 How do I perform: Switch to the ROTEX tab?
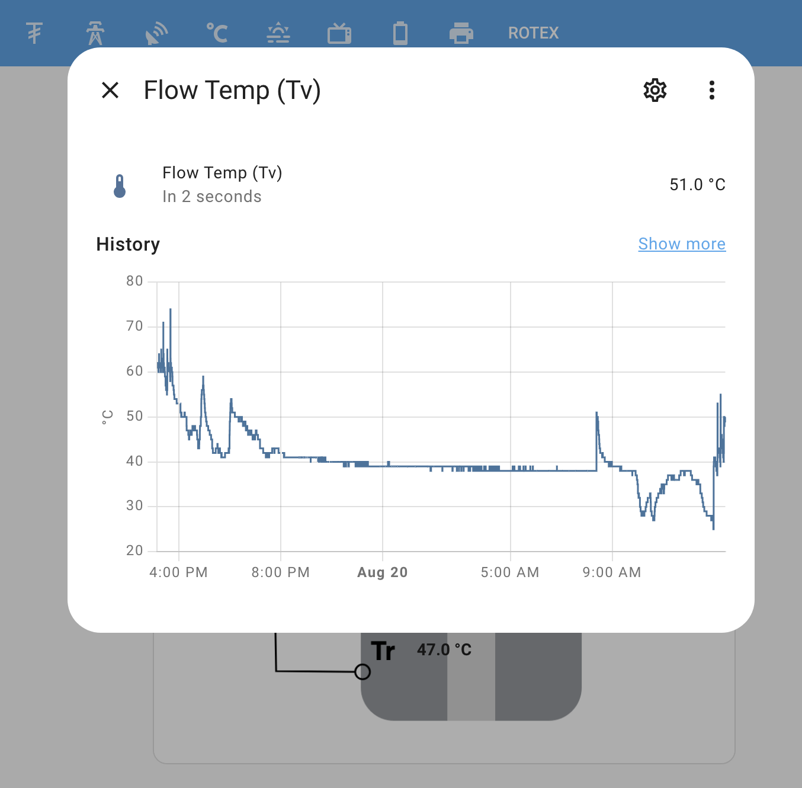(532, 33)
